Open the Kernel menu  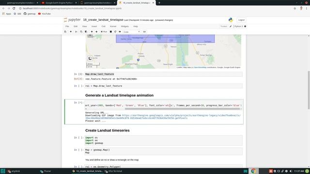113,26
